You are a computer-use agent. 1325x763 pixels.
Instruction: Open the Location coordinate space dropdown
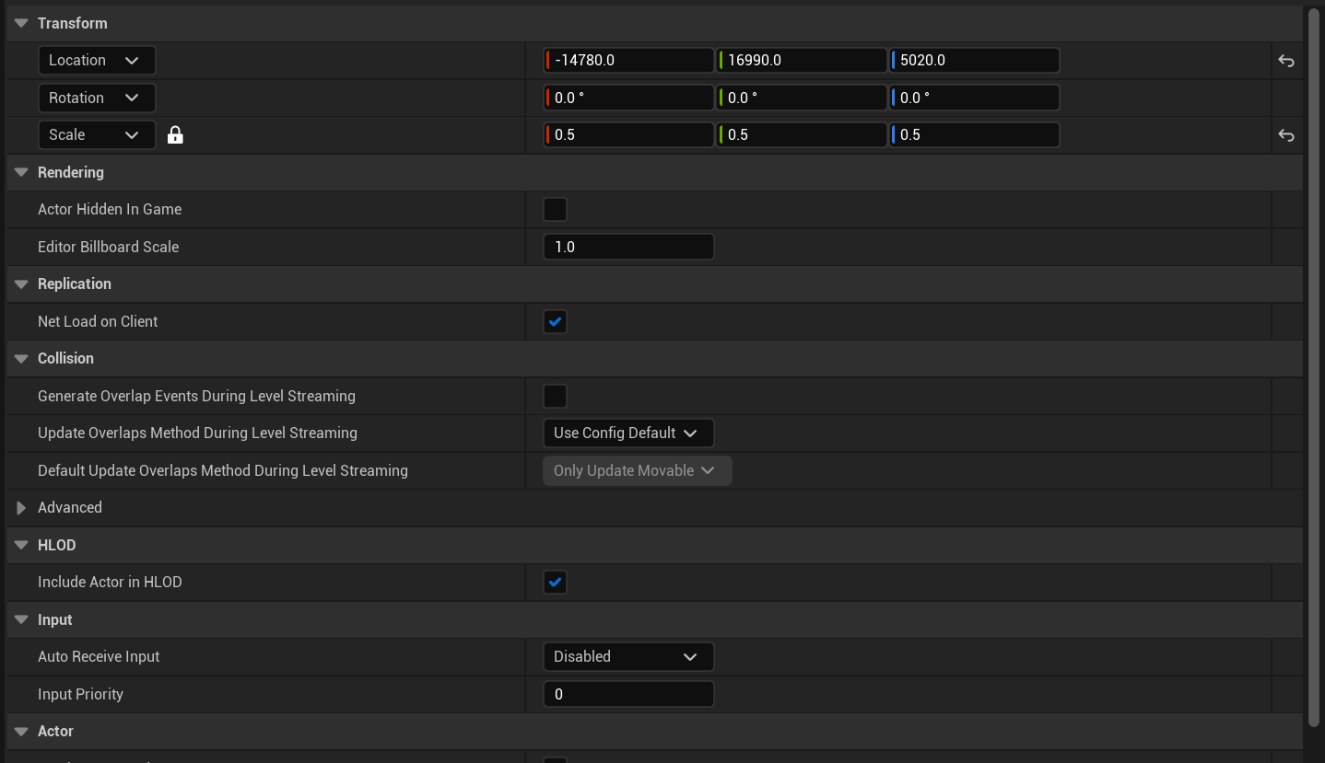97,60
